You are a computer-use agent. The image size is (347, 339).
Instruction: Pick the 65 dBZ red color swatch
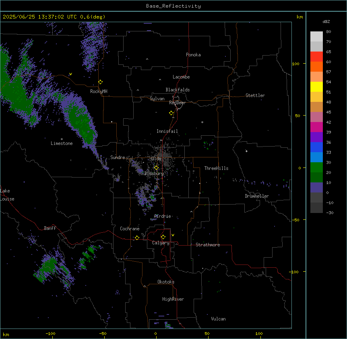pyautogui.click(x=316, y=56)
